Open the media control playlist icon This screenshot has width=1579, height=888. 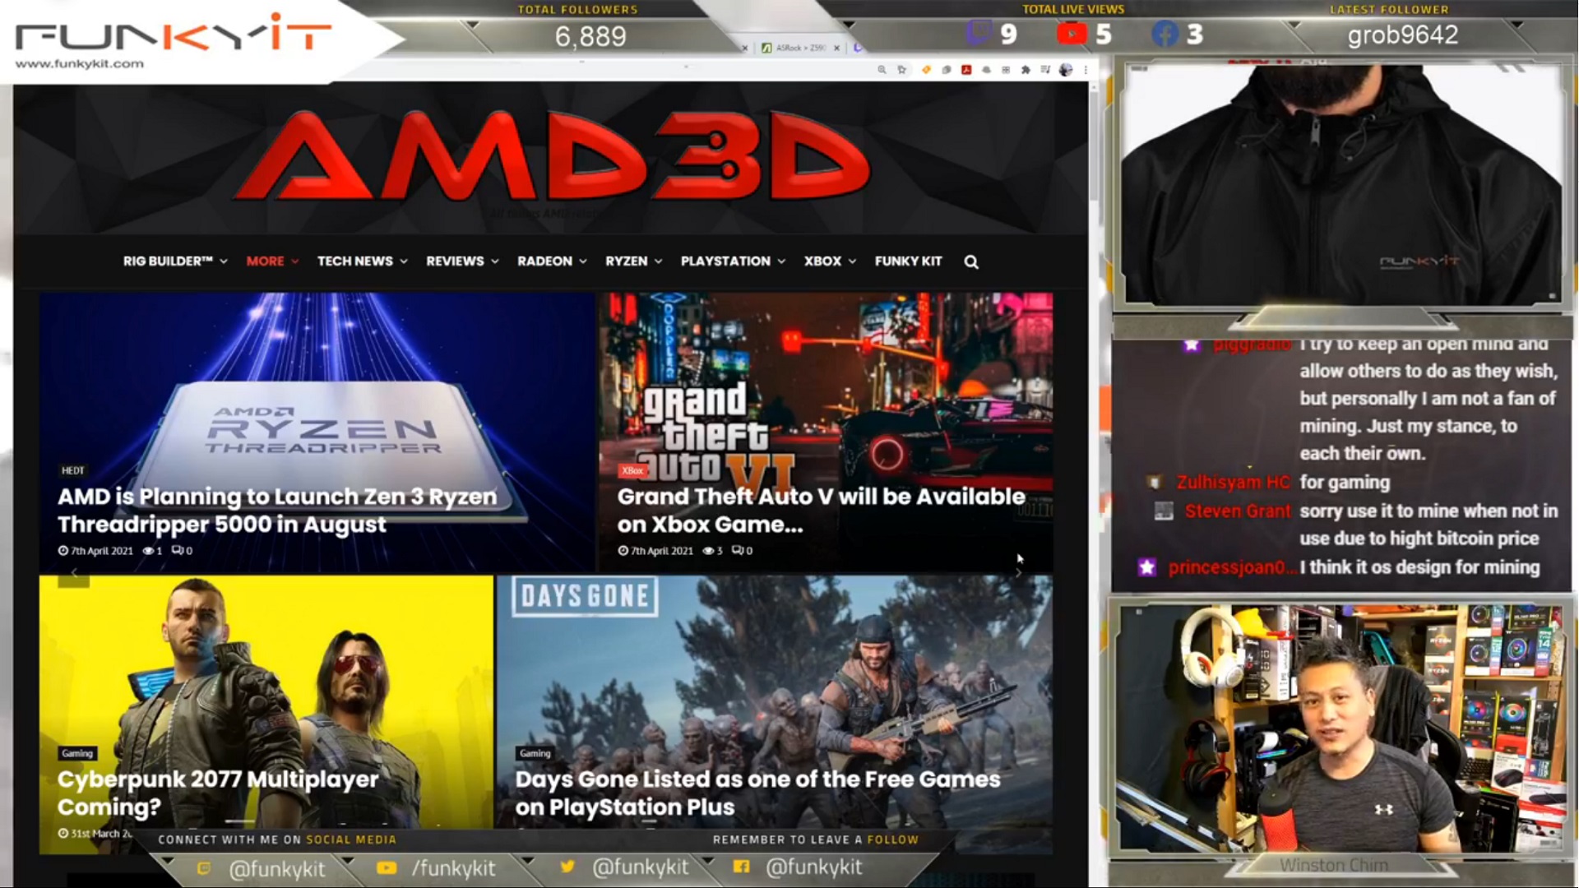point(1045,69)
